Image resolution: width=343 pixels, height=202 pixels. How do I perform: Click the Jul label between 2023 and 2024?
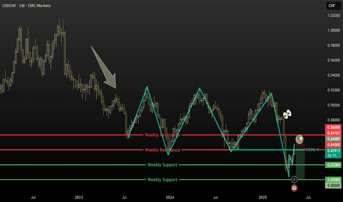point(124,198)
